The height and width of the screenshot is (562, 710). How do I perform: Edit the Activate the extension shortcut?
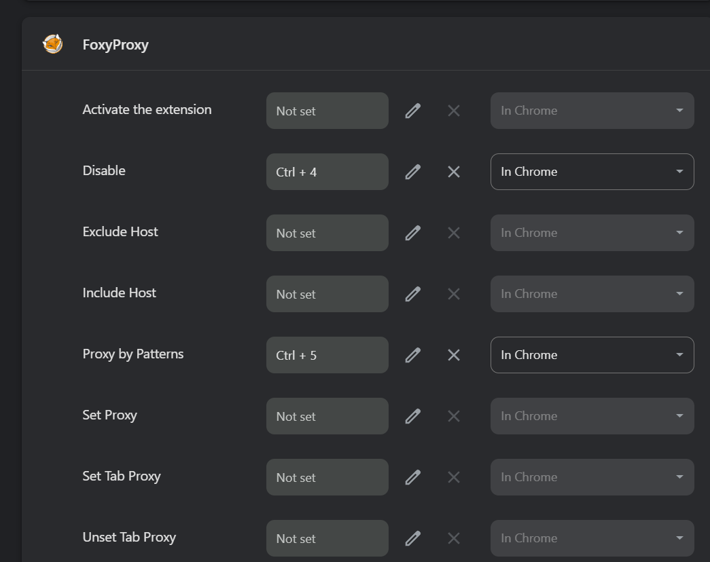[412, 111]
